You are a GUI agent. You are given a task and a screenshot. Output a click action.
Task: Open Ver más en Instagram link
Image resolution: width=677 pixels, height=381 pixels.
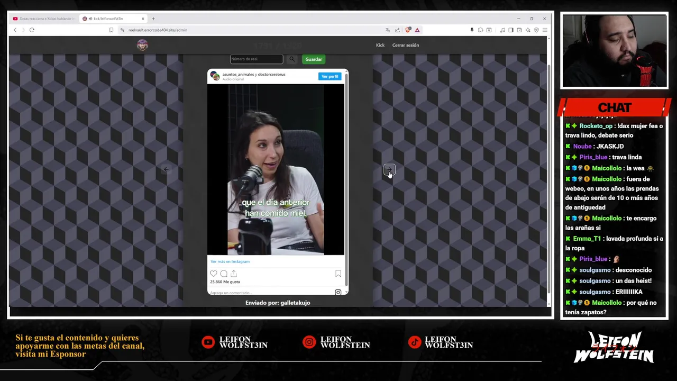pos(230,261)
